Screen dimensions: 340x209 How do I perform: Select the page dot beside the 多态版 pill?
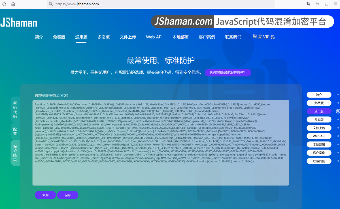click(x=338, y=120)
